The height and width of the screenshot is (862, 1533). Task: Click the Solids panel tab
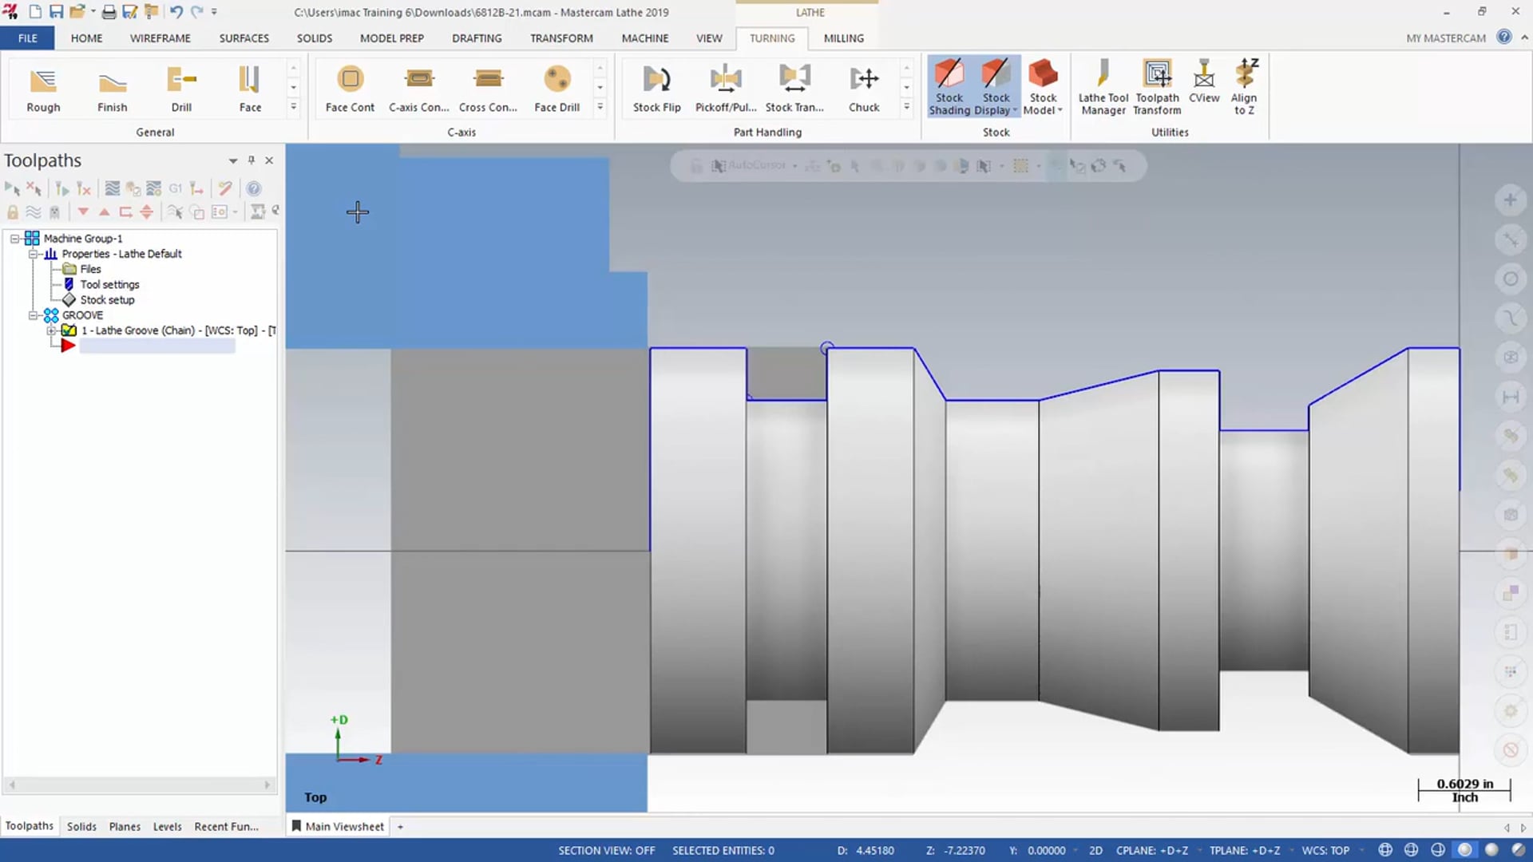point(81,826)
